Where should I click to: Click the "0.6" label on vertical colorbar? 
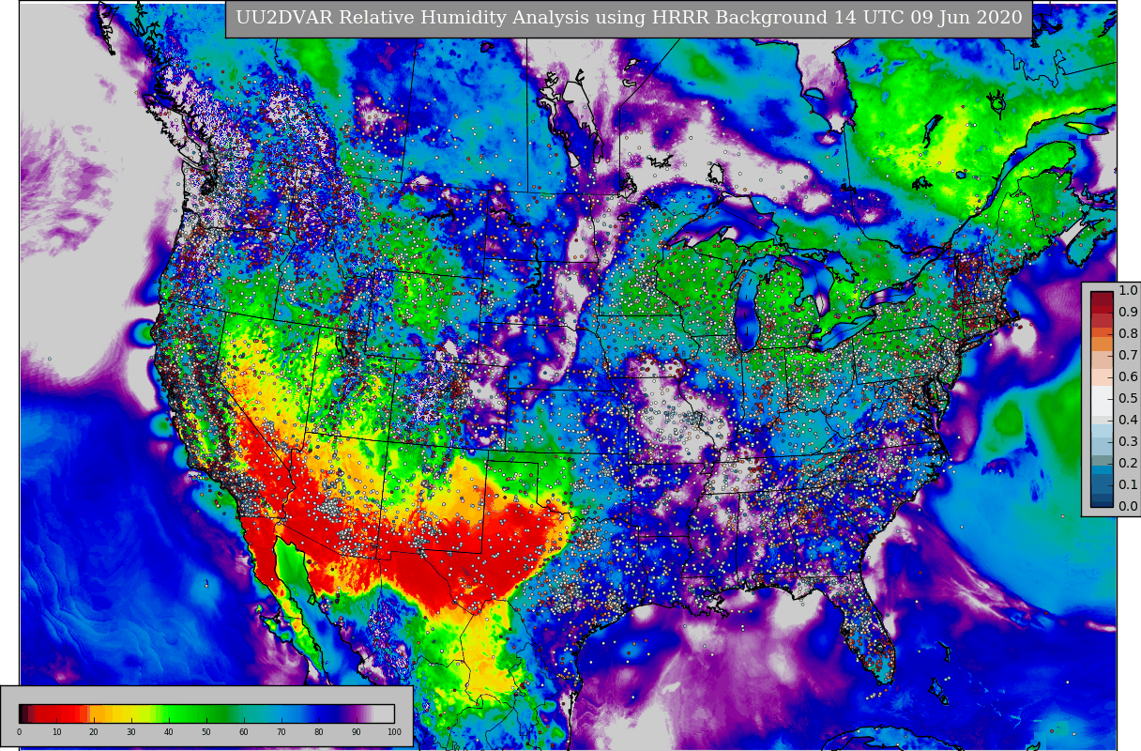point(1128,377)
